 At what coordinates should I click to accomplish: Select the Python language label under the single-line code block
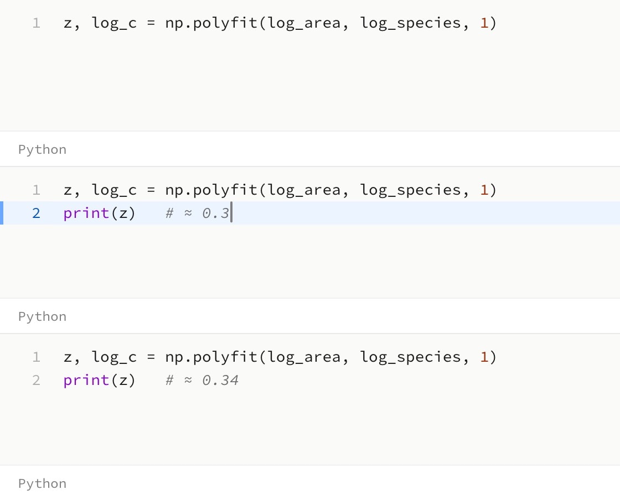click(x=42, y=150)
